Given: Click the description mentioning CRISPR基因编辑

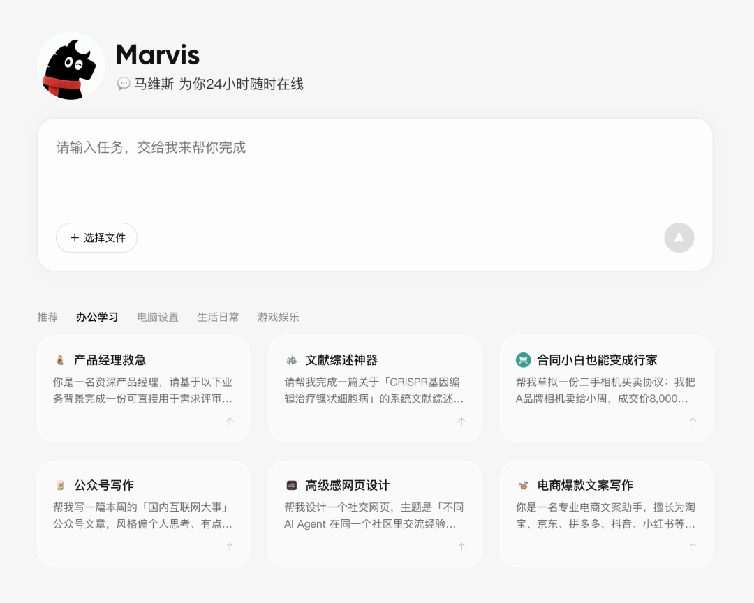Looking at the screenshot, I should pyautogui.click(x=374, y=390).
